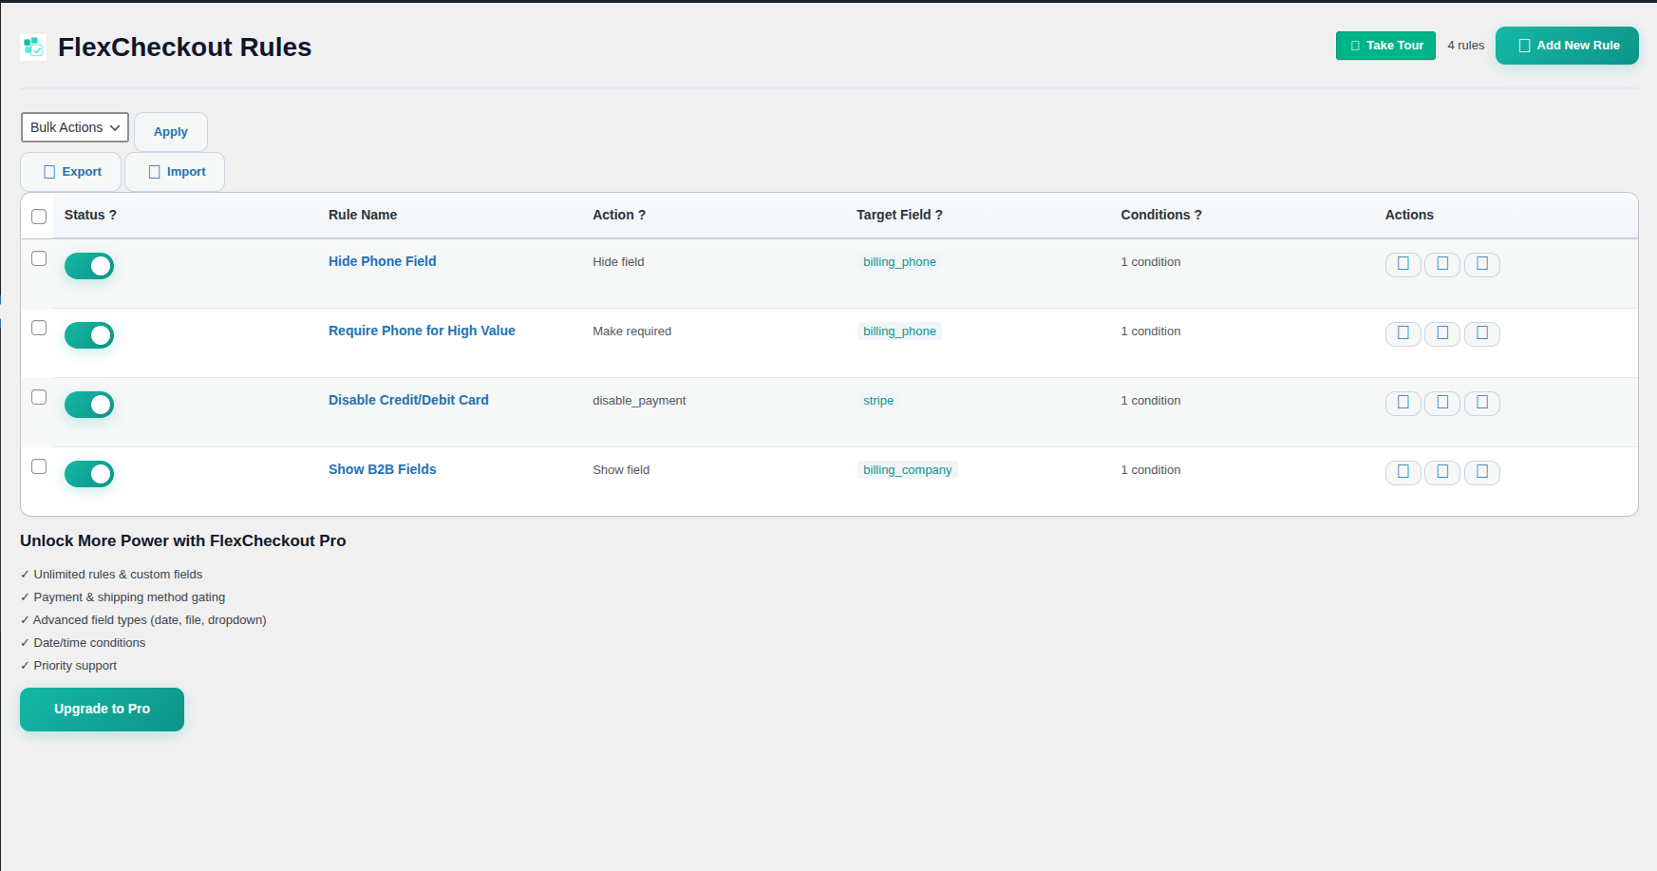Screen dimensions: 1657x871
Task: Click the plus icon inside Add New Rule
Action: [x=1525, y=45]
